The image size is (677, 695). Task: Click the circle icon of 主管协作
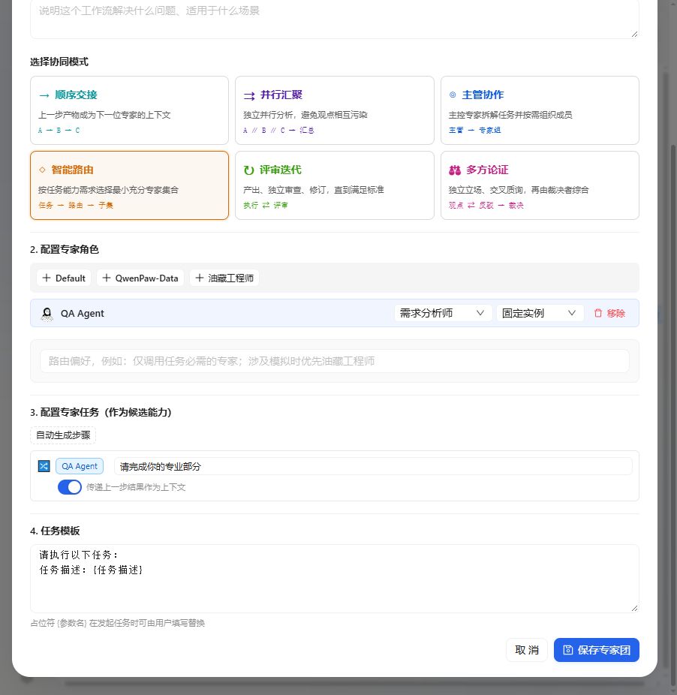(x=453, y=95)
